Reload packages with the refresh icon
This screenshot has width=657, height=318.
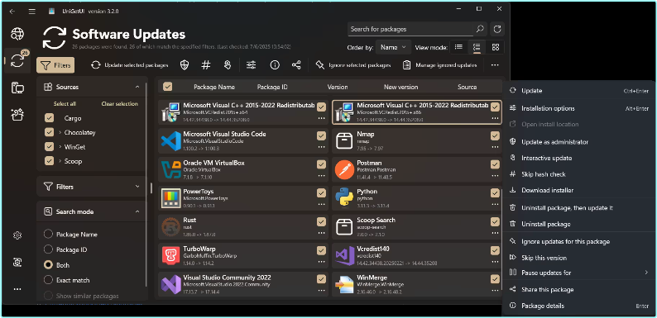pos(497,29)
